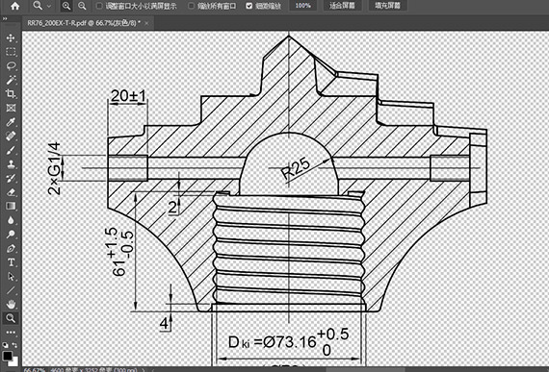Open the Zoom tool preset picker dropdown
549x372 pixels.
(x=41, y=6)
